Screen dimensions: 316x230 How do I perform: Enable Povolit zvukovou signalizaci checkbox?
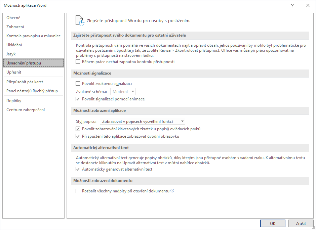(x=78, y=84)
